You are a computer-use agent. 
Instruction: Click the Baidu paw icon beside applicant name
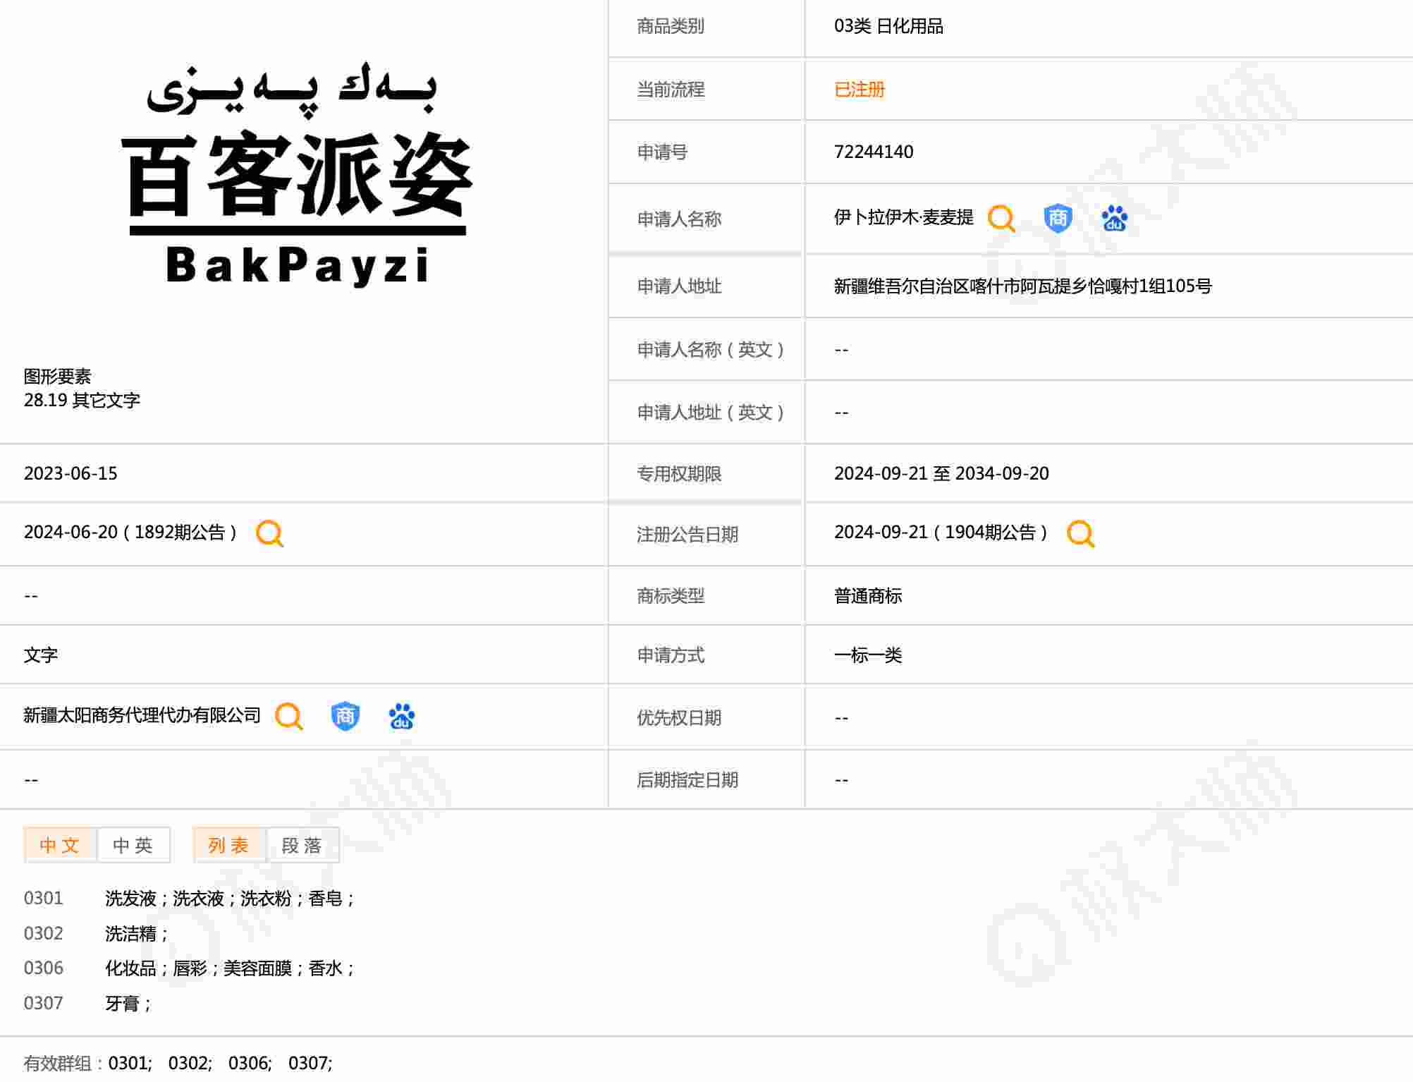[1114, 219]
